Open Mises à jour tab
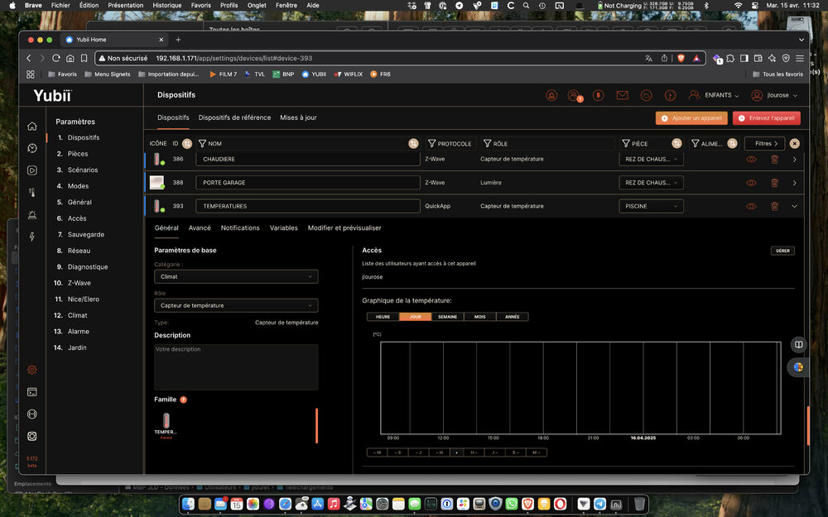Image resolution: width=828 pixels, height=517 pixels. 298,117
